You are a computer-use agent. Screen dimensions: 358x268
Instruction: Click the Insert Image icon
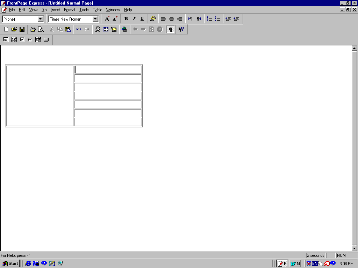click(114, 29)
